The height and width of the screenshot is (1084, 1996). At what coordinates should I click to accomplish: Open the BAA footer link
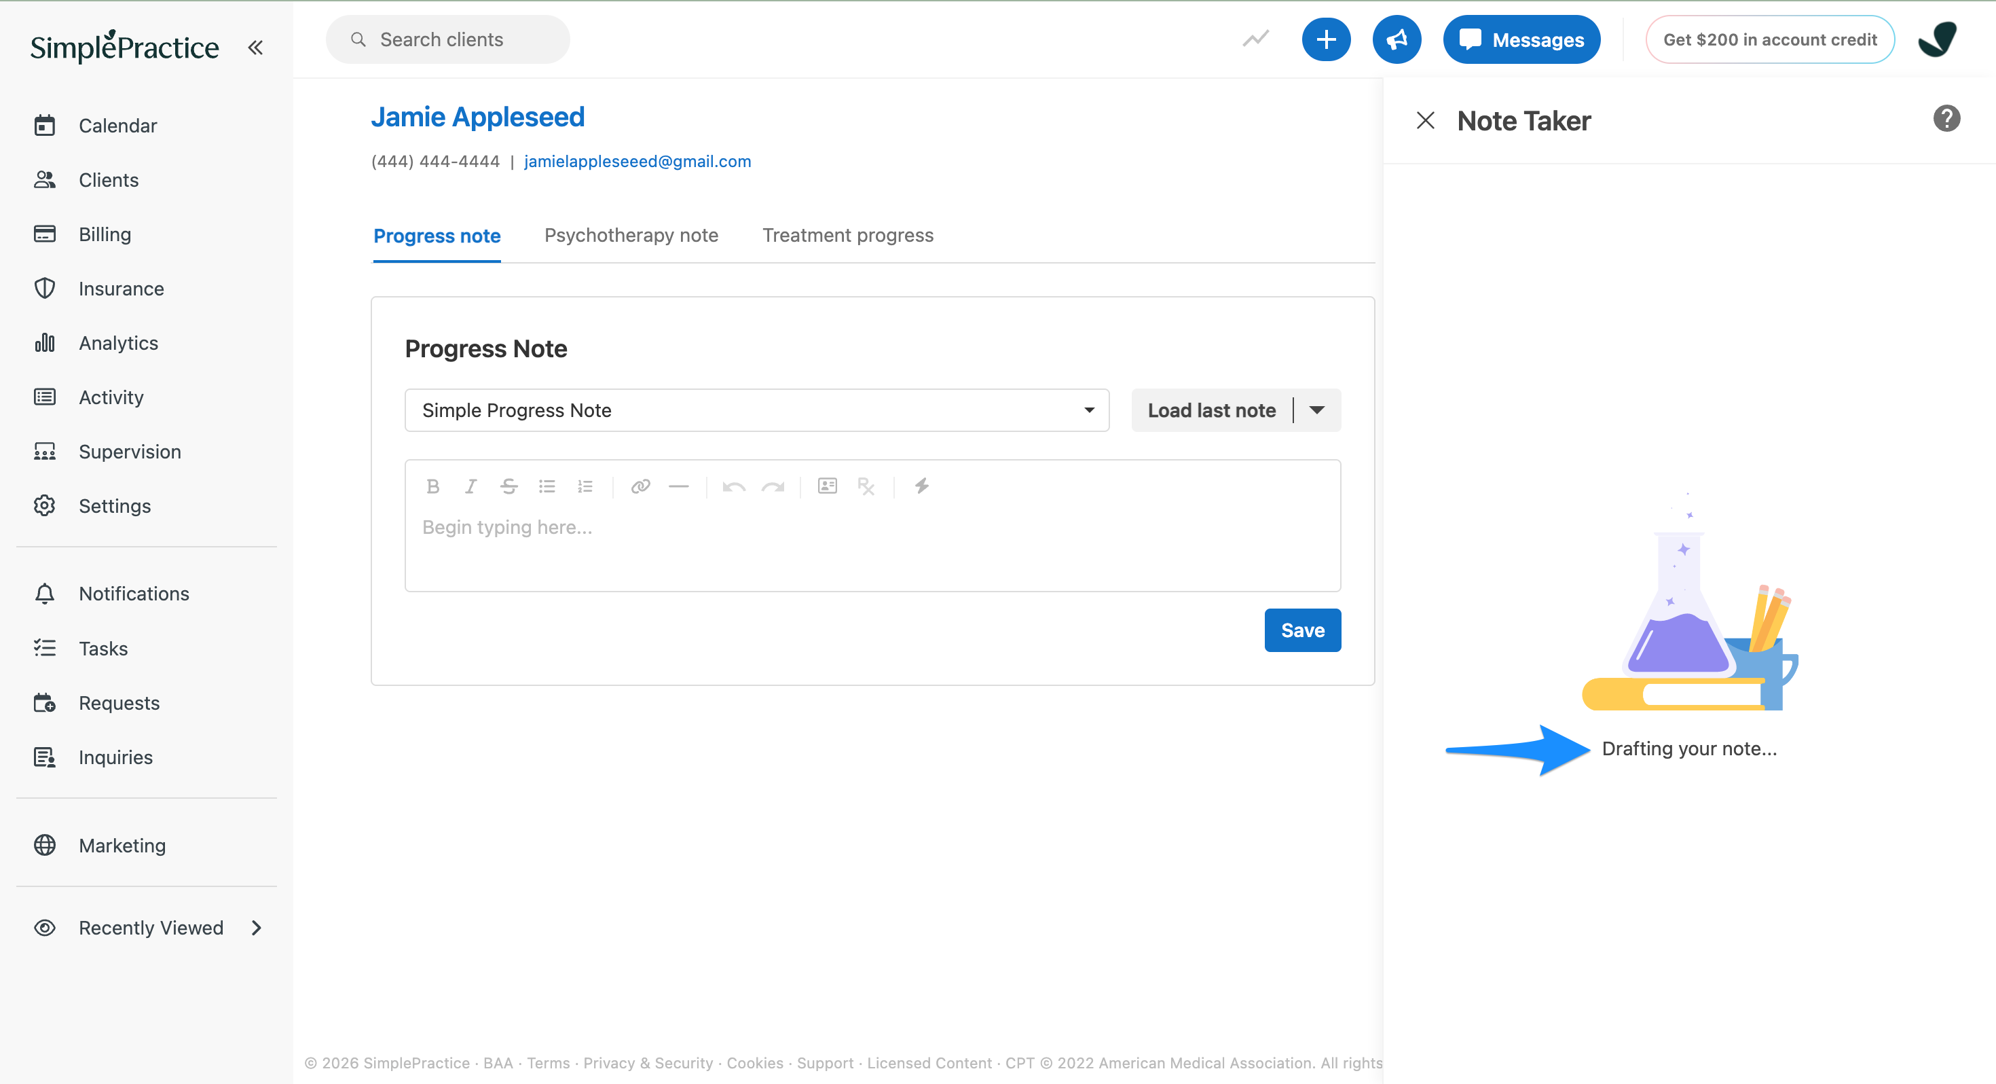[498, 1063]
